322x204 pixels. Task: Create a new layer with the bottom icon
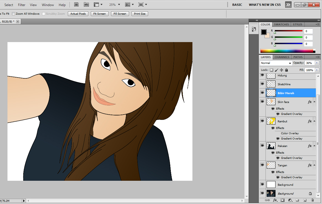(x=305, y=200)
